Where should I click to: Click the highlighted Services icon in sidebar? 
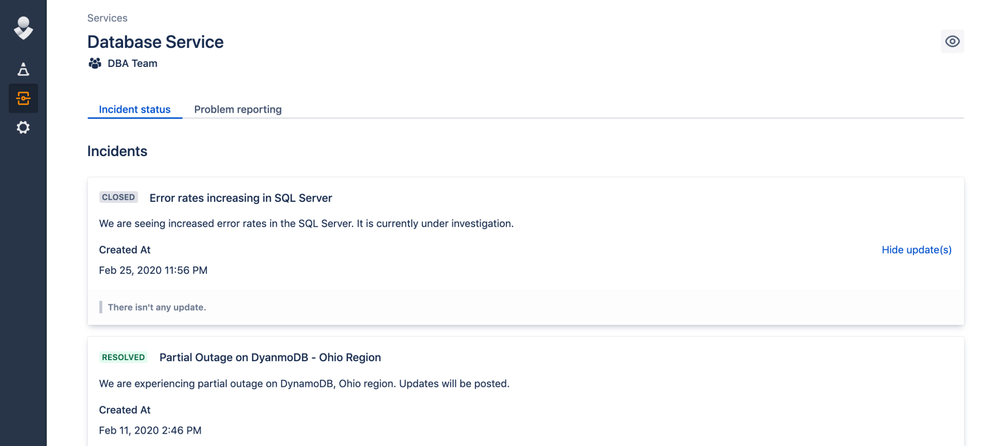point(23,99)
